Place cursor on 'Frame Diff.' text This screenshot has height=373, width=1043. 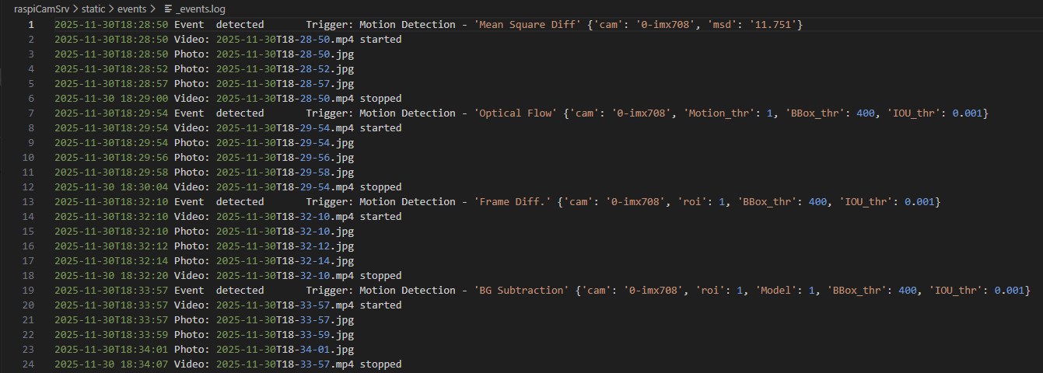[513, 202]
